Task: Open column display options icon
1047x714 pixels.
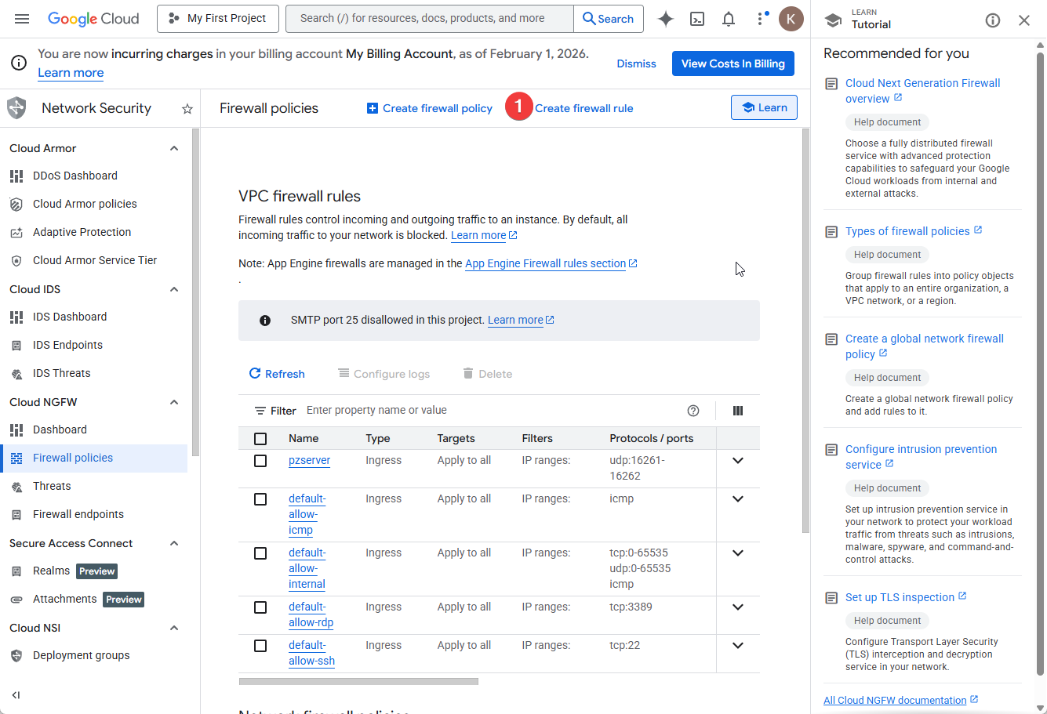Action: [738, 411]
